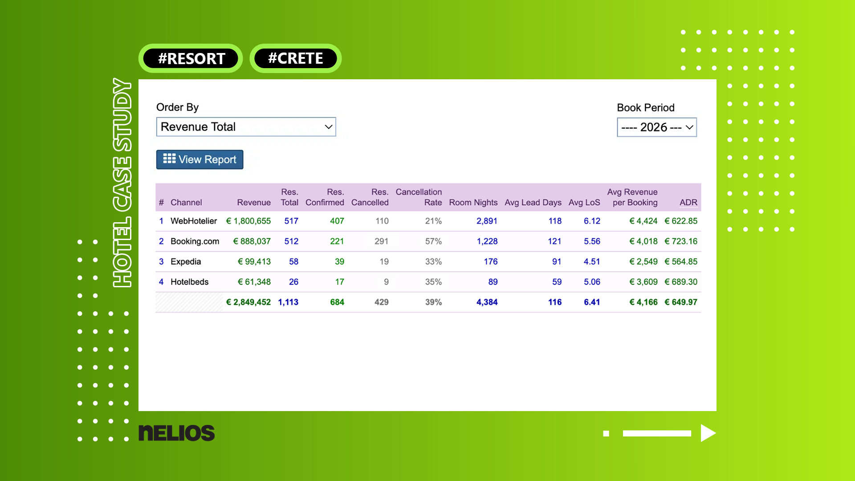
Task: Click Hotelbeds ADR € 689.30
Action: pyautogui.click(x=681, y=282)
